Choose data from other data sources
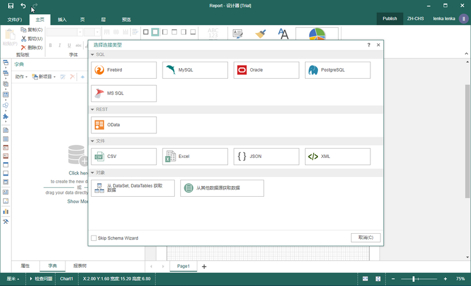Viewport: 471px width, 286px height. (x=222, y=188)
